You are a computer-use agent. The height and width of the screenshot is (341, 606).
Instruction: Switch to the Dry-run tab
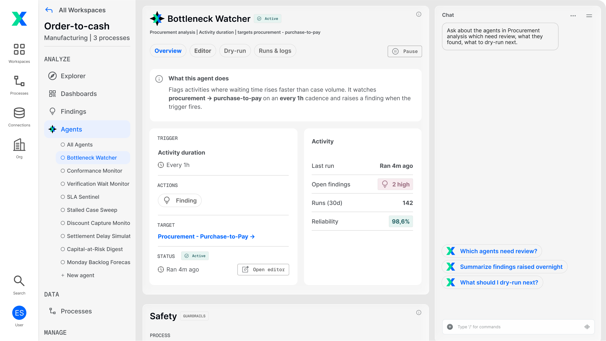pyautogui.click(x=235, y=51)
